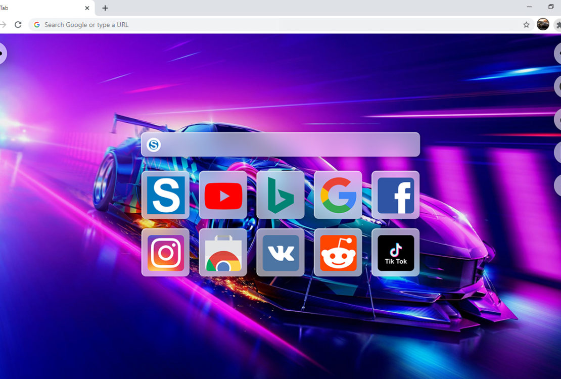
Task: Open the TikTok shortcut tile
Action: click(x=395, y=252)
